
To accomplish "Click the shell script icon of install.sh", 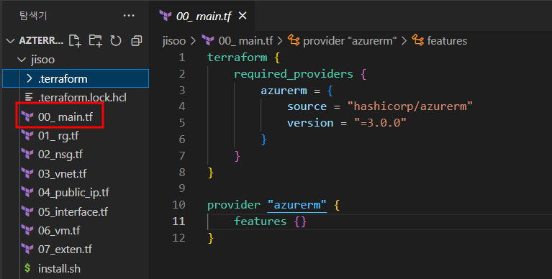I will (x=27, y=268).
